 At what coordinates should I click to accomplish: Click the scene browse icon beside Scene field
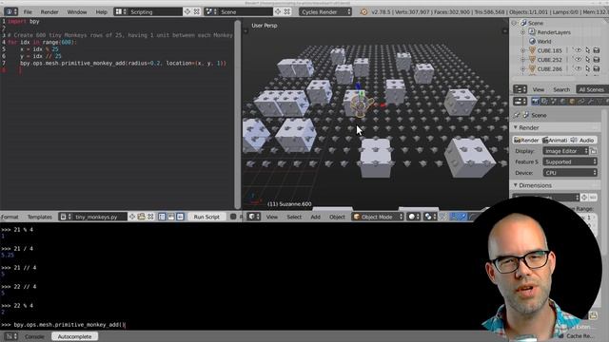pyautogui.click(x=211, y=11)
